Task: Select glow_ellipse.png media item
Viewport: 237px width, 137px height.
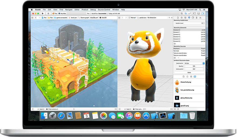Action: pos(189,98)
